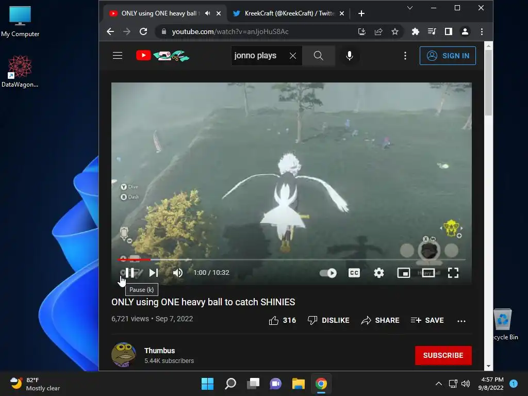
Task: Seek on the video progress bar
Action: pyautogui.click(x=292, y=259)
